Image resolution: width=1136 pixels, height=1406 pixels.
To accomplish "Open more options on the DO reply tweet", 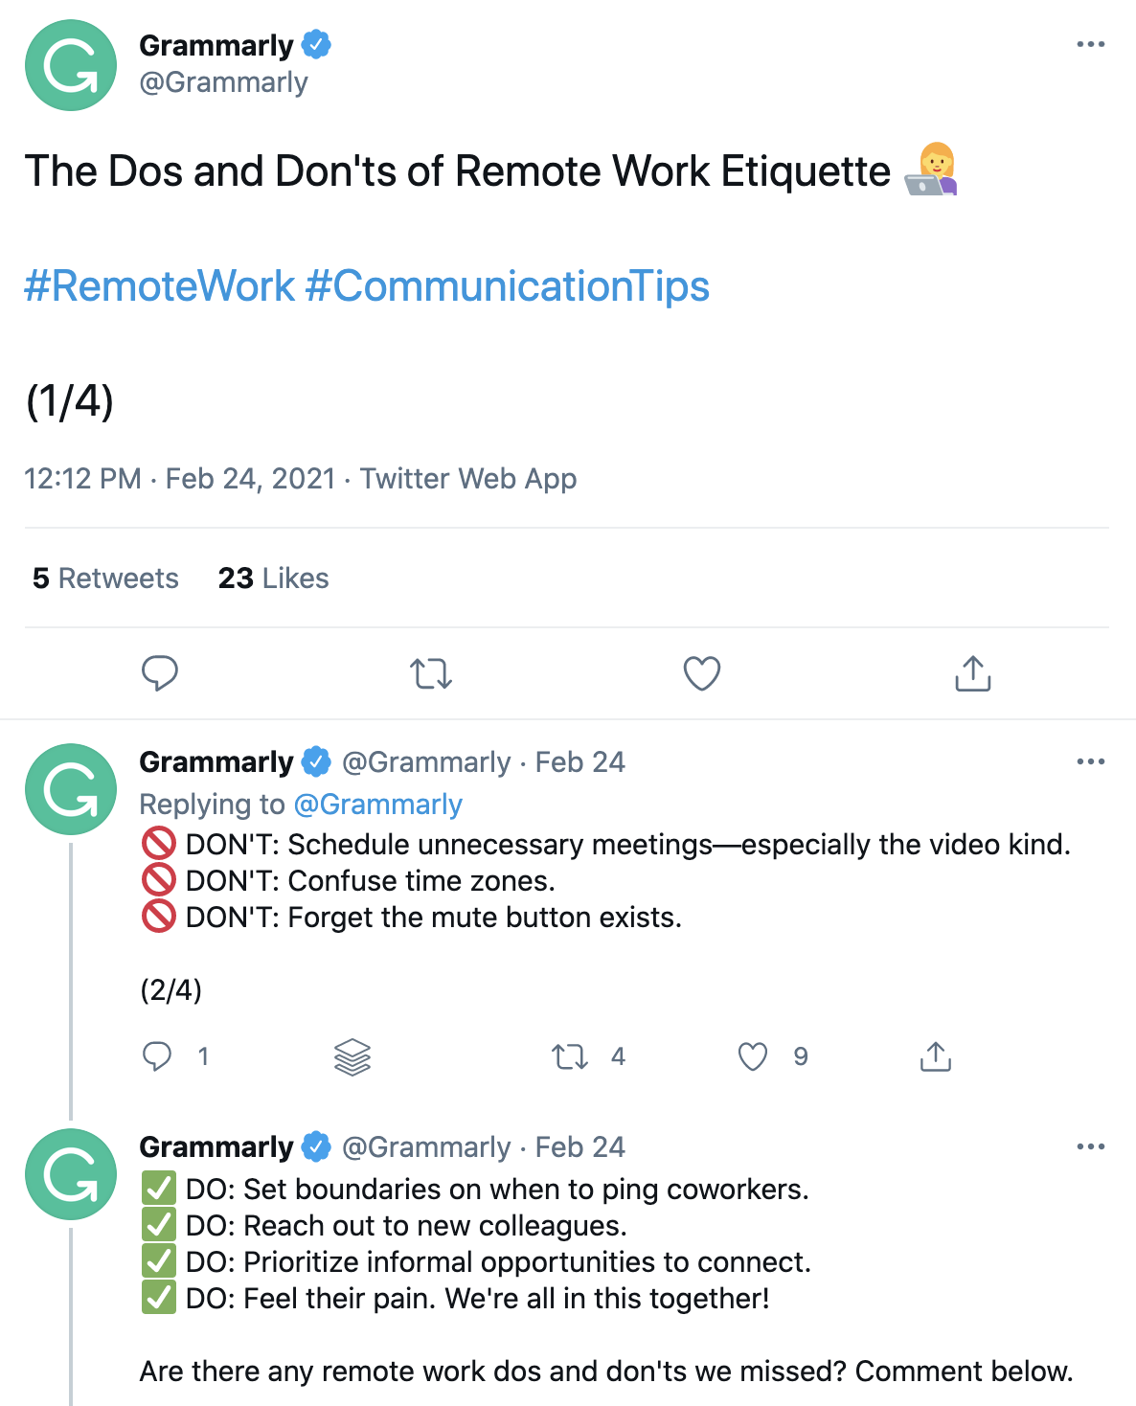I will click(1090, 1146).
